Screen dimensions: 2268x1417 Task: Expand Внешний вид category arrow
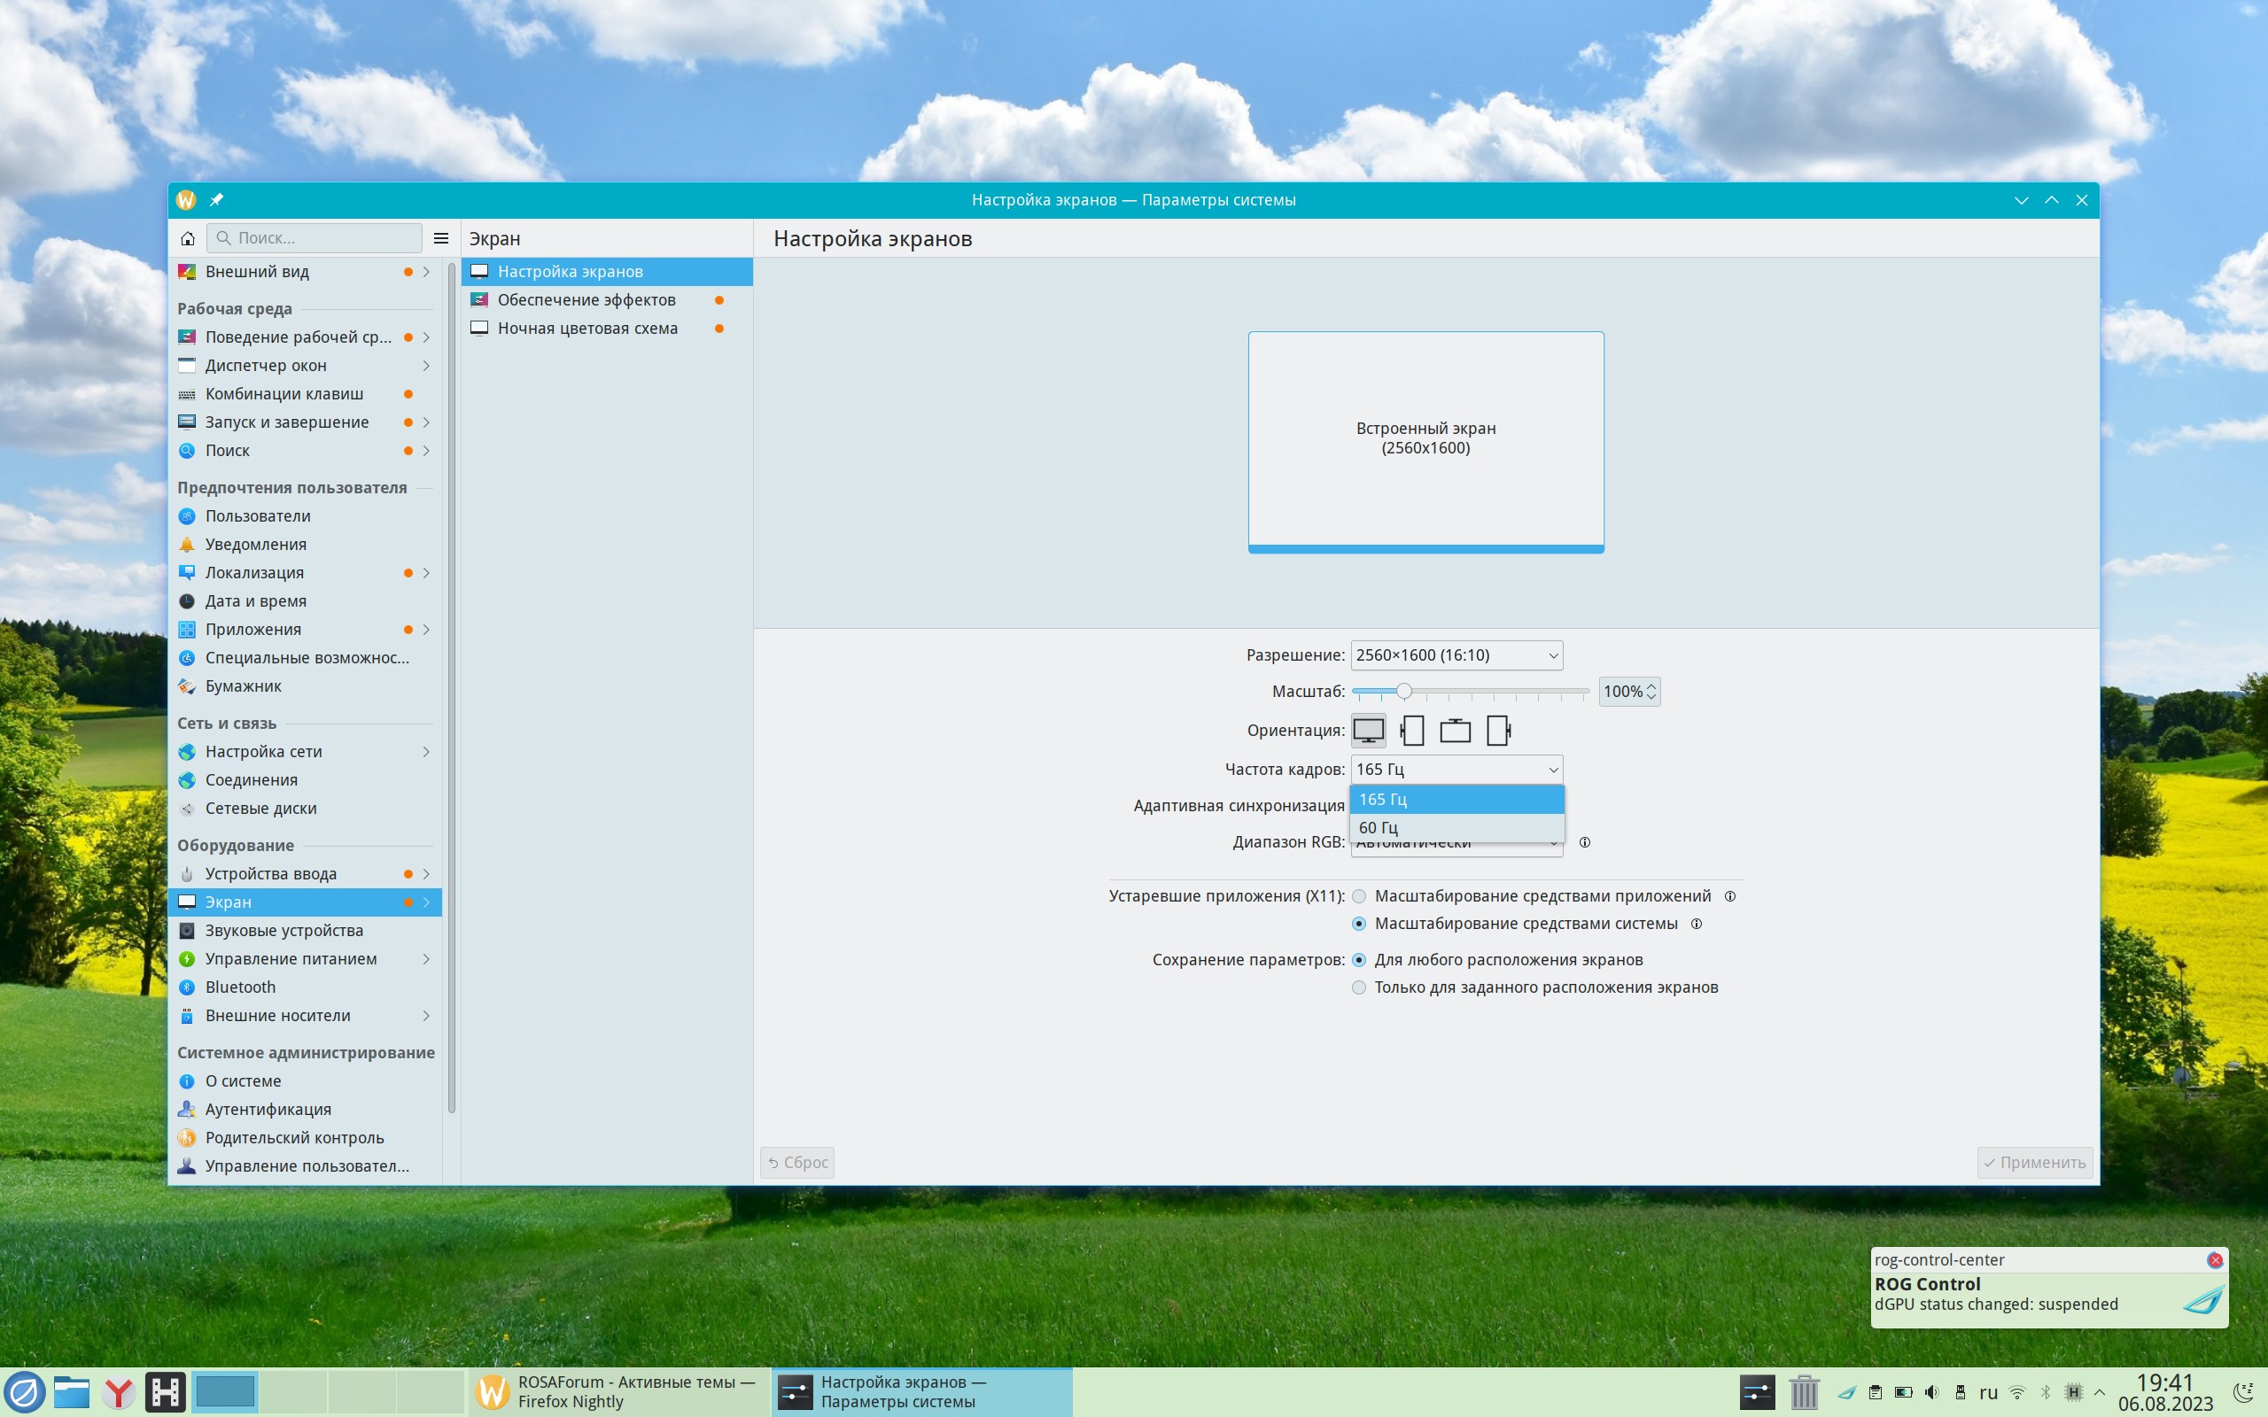[426, 272]
